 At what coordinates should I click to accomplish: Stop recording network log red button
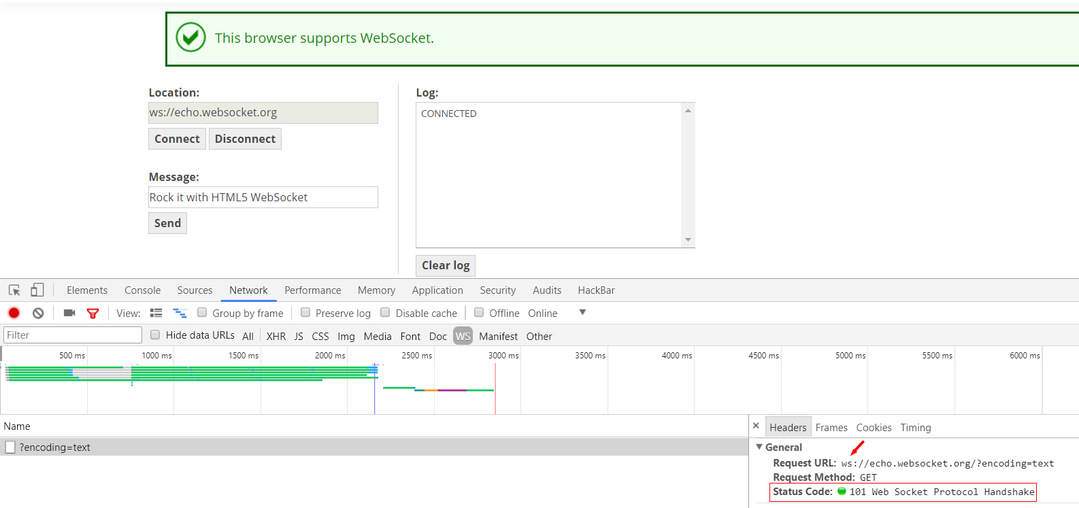pos(14,313)
